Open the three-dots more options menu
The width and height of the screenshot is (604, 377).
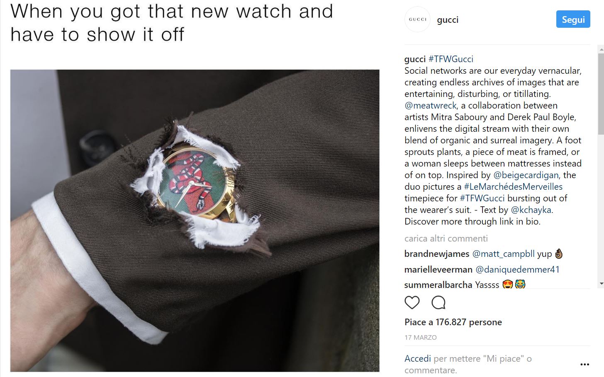click(585, 365)
